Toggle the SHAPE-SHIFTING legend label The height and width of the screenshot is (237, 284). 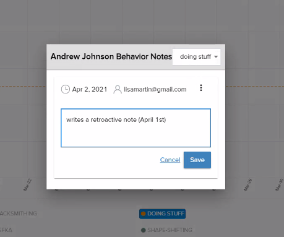point(170,230)
